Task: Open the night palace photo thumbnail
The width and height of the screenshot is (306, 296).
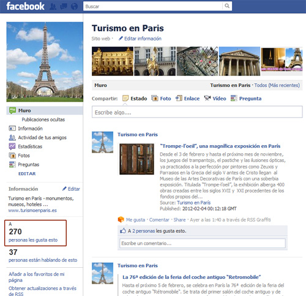Action: point(113,61)
